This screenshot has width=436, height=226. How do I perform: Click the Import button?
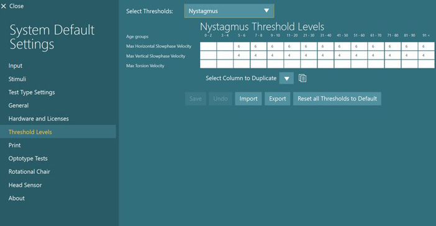pyautogui.click(x=248, y=99)
